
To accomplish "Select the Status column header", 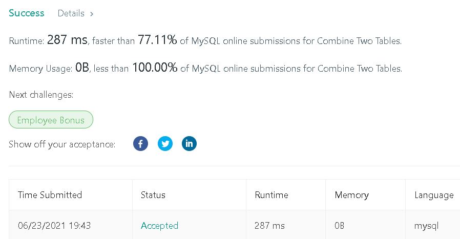I will (153, 195).
